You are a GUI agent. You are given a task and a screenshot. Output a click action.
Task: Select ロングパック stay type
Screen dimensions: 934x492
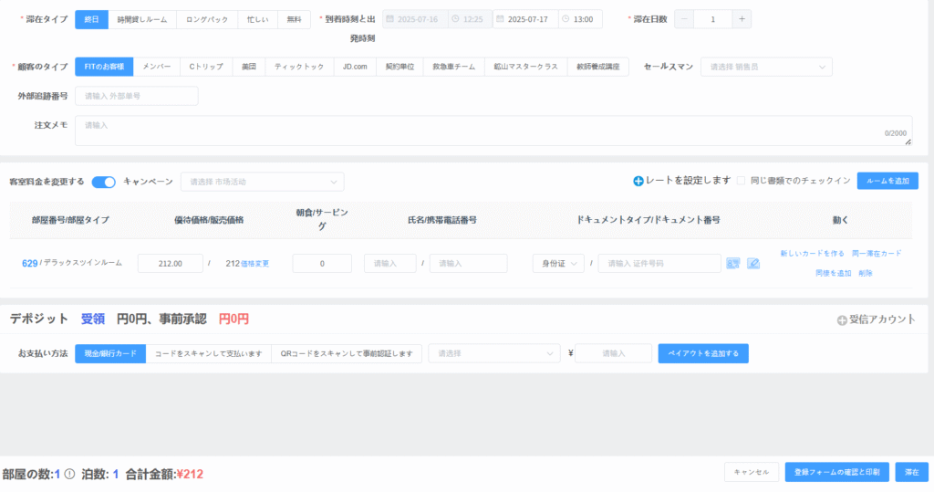click(x=207, y=19)
